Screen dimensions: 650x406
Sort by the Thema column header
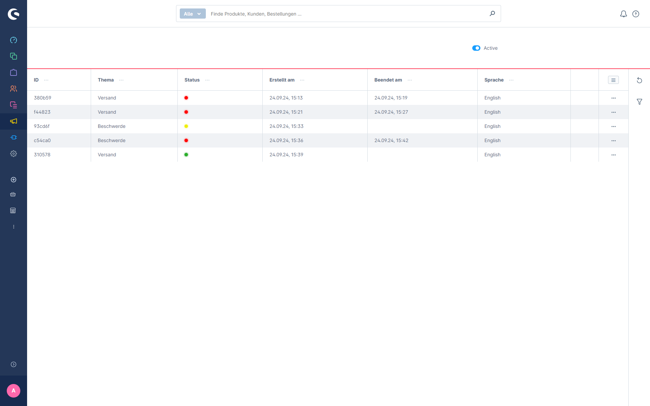(106, 80)
